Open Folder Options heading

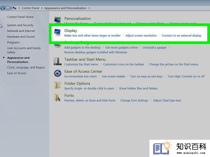(x=77, y=84)
